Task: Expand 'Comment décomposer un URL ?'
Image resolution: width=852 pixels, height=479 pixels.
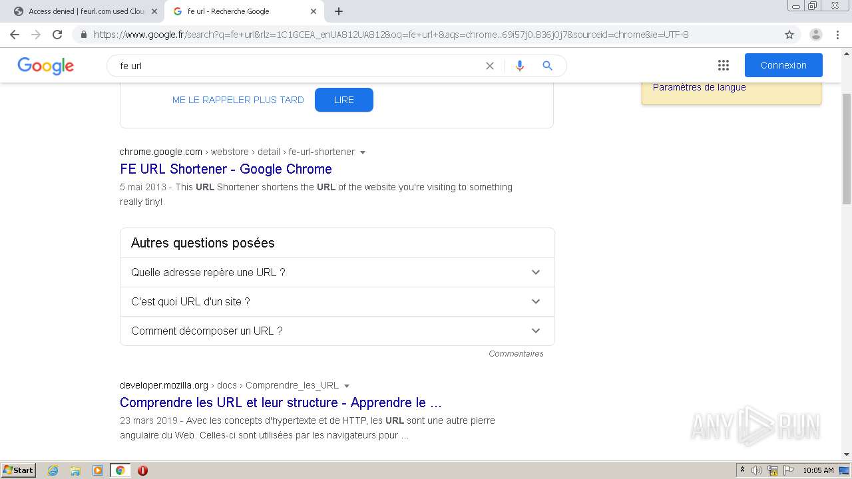Action: pos(337,331)
